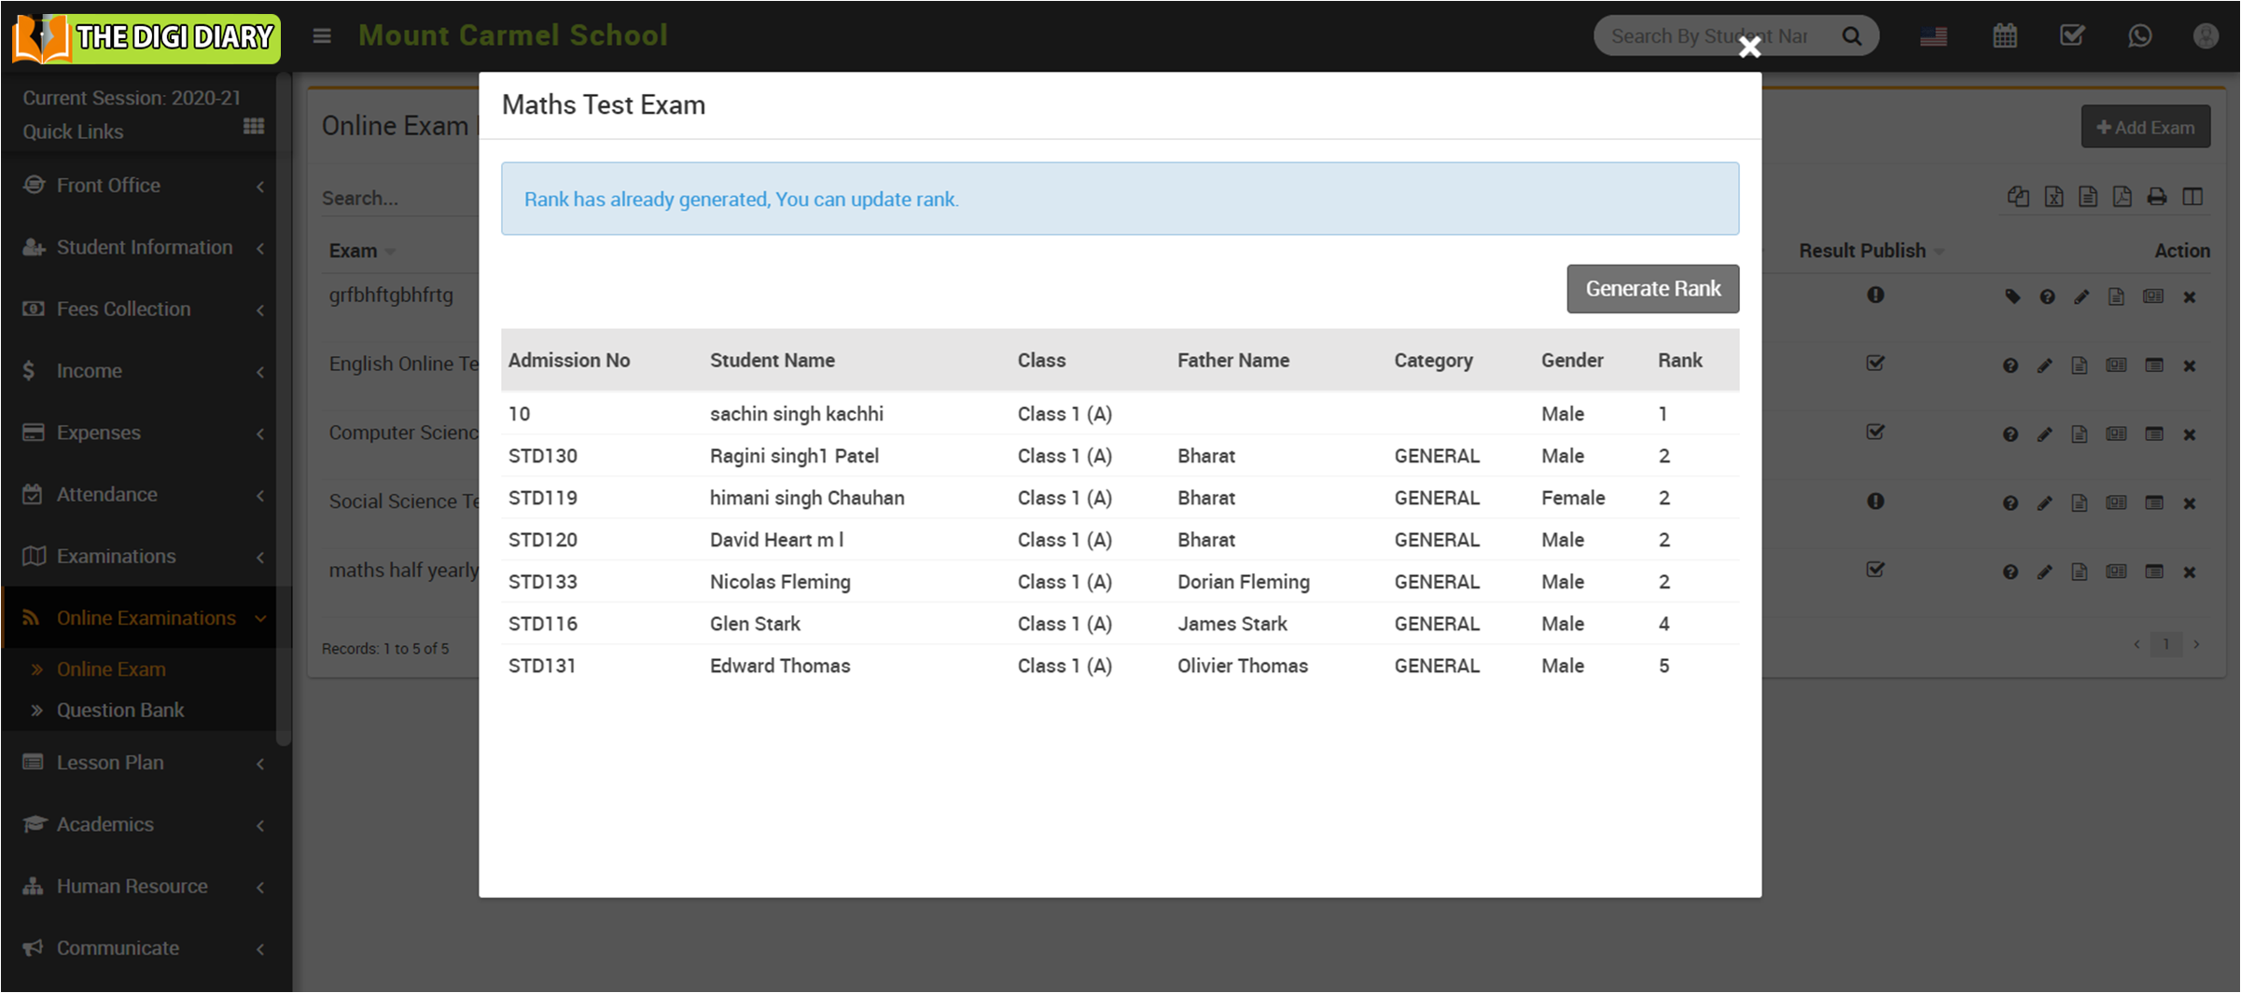This screenshot has width=2241, height=993.
Task: Collapse the Online Examinations sidebar menu
Action: (145, 618)
